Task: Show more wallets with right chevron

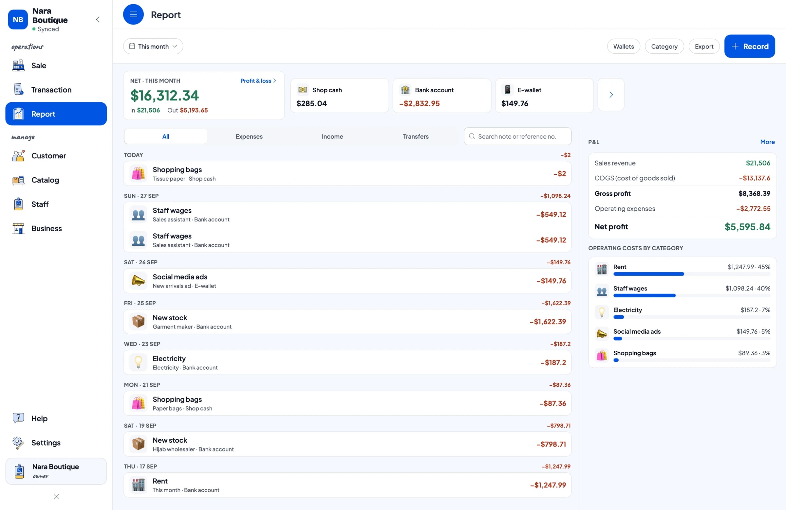Action: pyautogui.click(x=611, y=95)
